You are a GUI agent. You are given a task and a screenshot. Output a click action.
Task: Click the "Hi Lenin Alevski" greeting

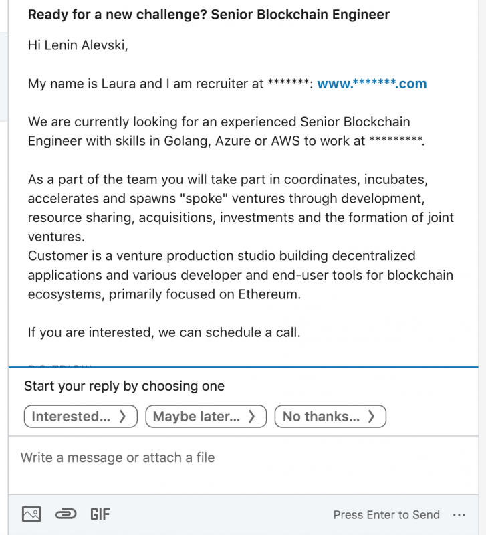78,45
